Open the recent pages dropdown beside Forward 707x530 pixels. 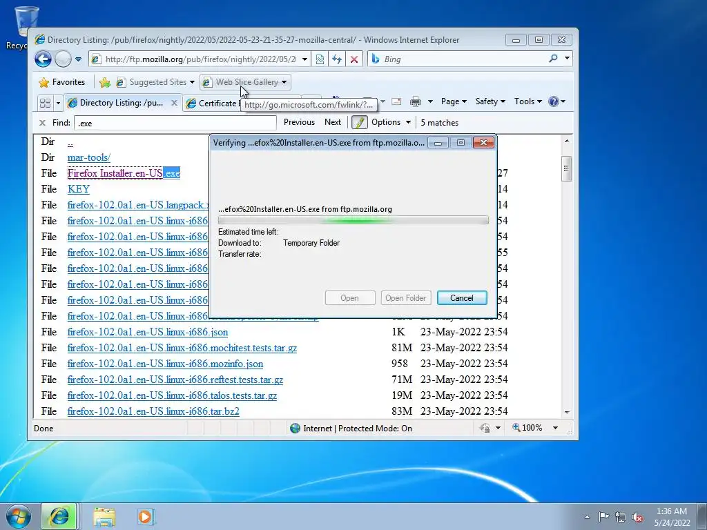[x=78, y=59]
